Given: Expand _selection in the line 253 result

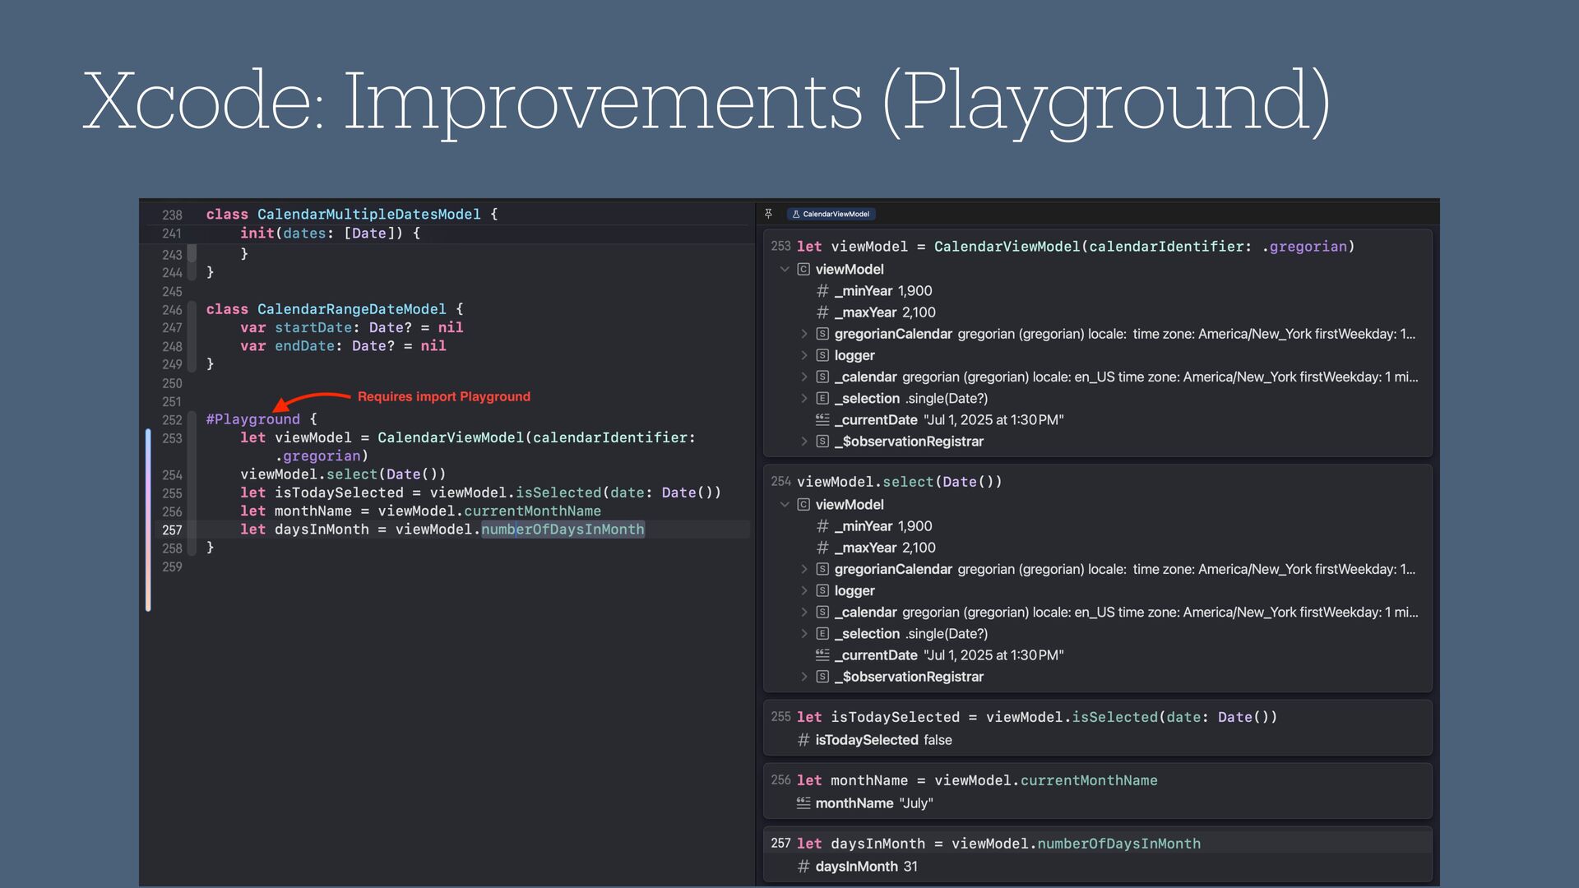Looking at the screenshot, I should pyautogui.click(x=804, y=398).
